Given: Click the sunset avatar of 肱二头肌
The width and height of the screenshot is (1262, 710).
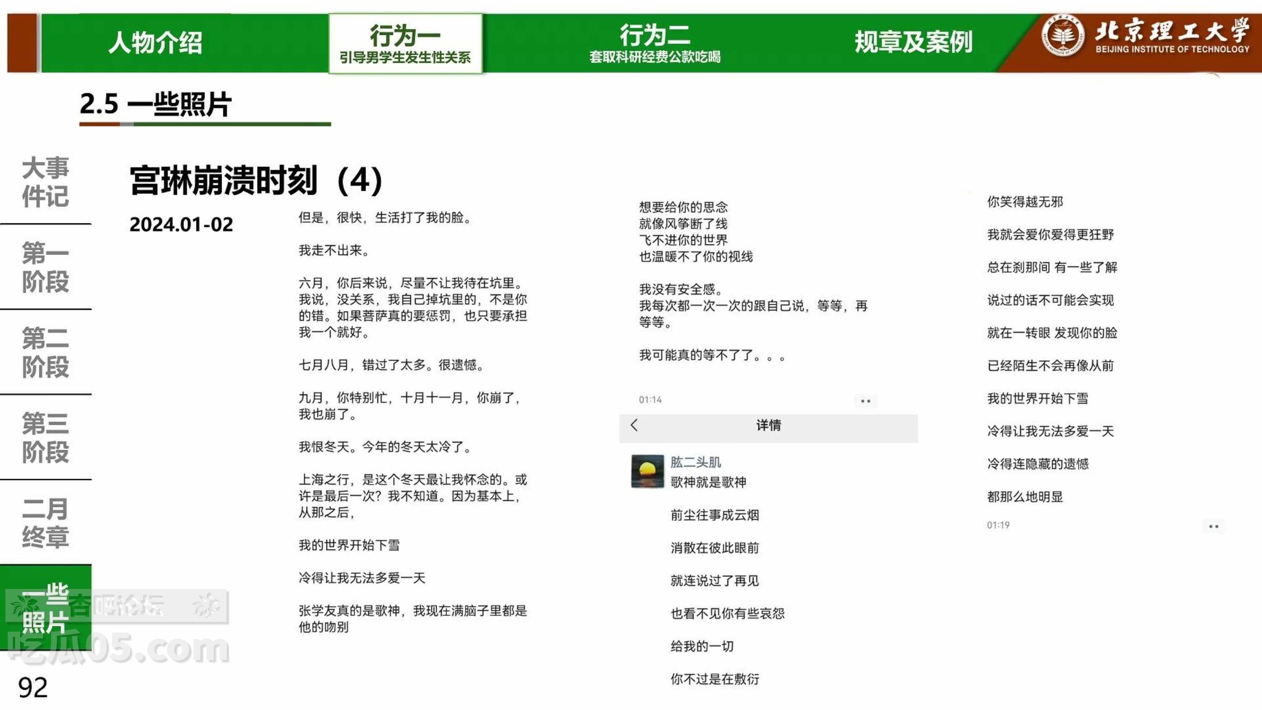Looking at the screenshot, I should [647, 471].
